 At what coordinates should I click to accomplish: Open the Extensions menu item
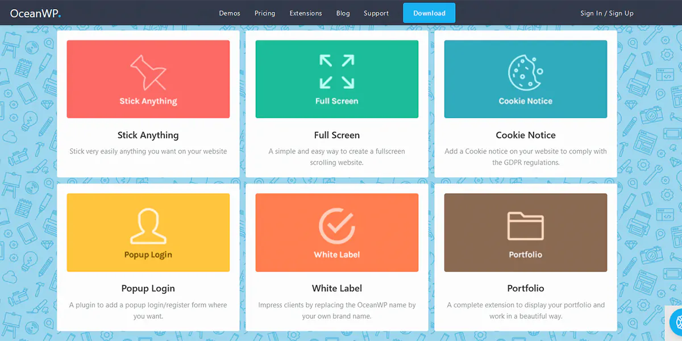coord(306,13)
